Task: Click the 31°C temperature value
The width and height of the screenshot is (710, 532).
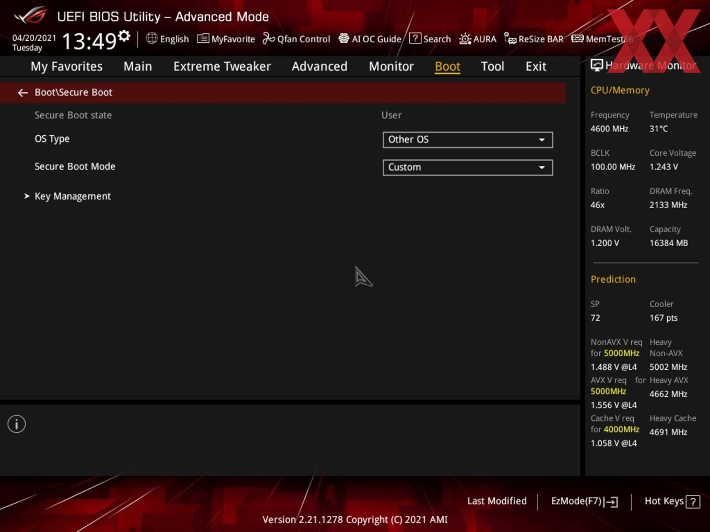Action: 659,129
